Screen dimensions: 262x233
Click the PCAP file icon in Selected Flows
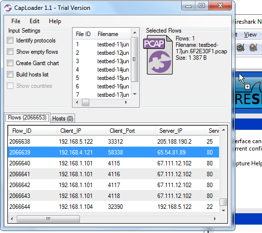point(158,55)
